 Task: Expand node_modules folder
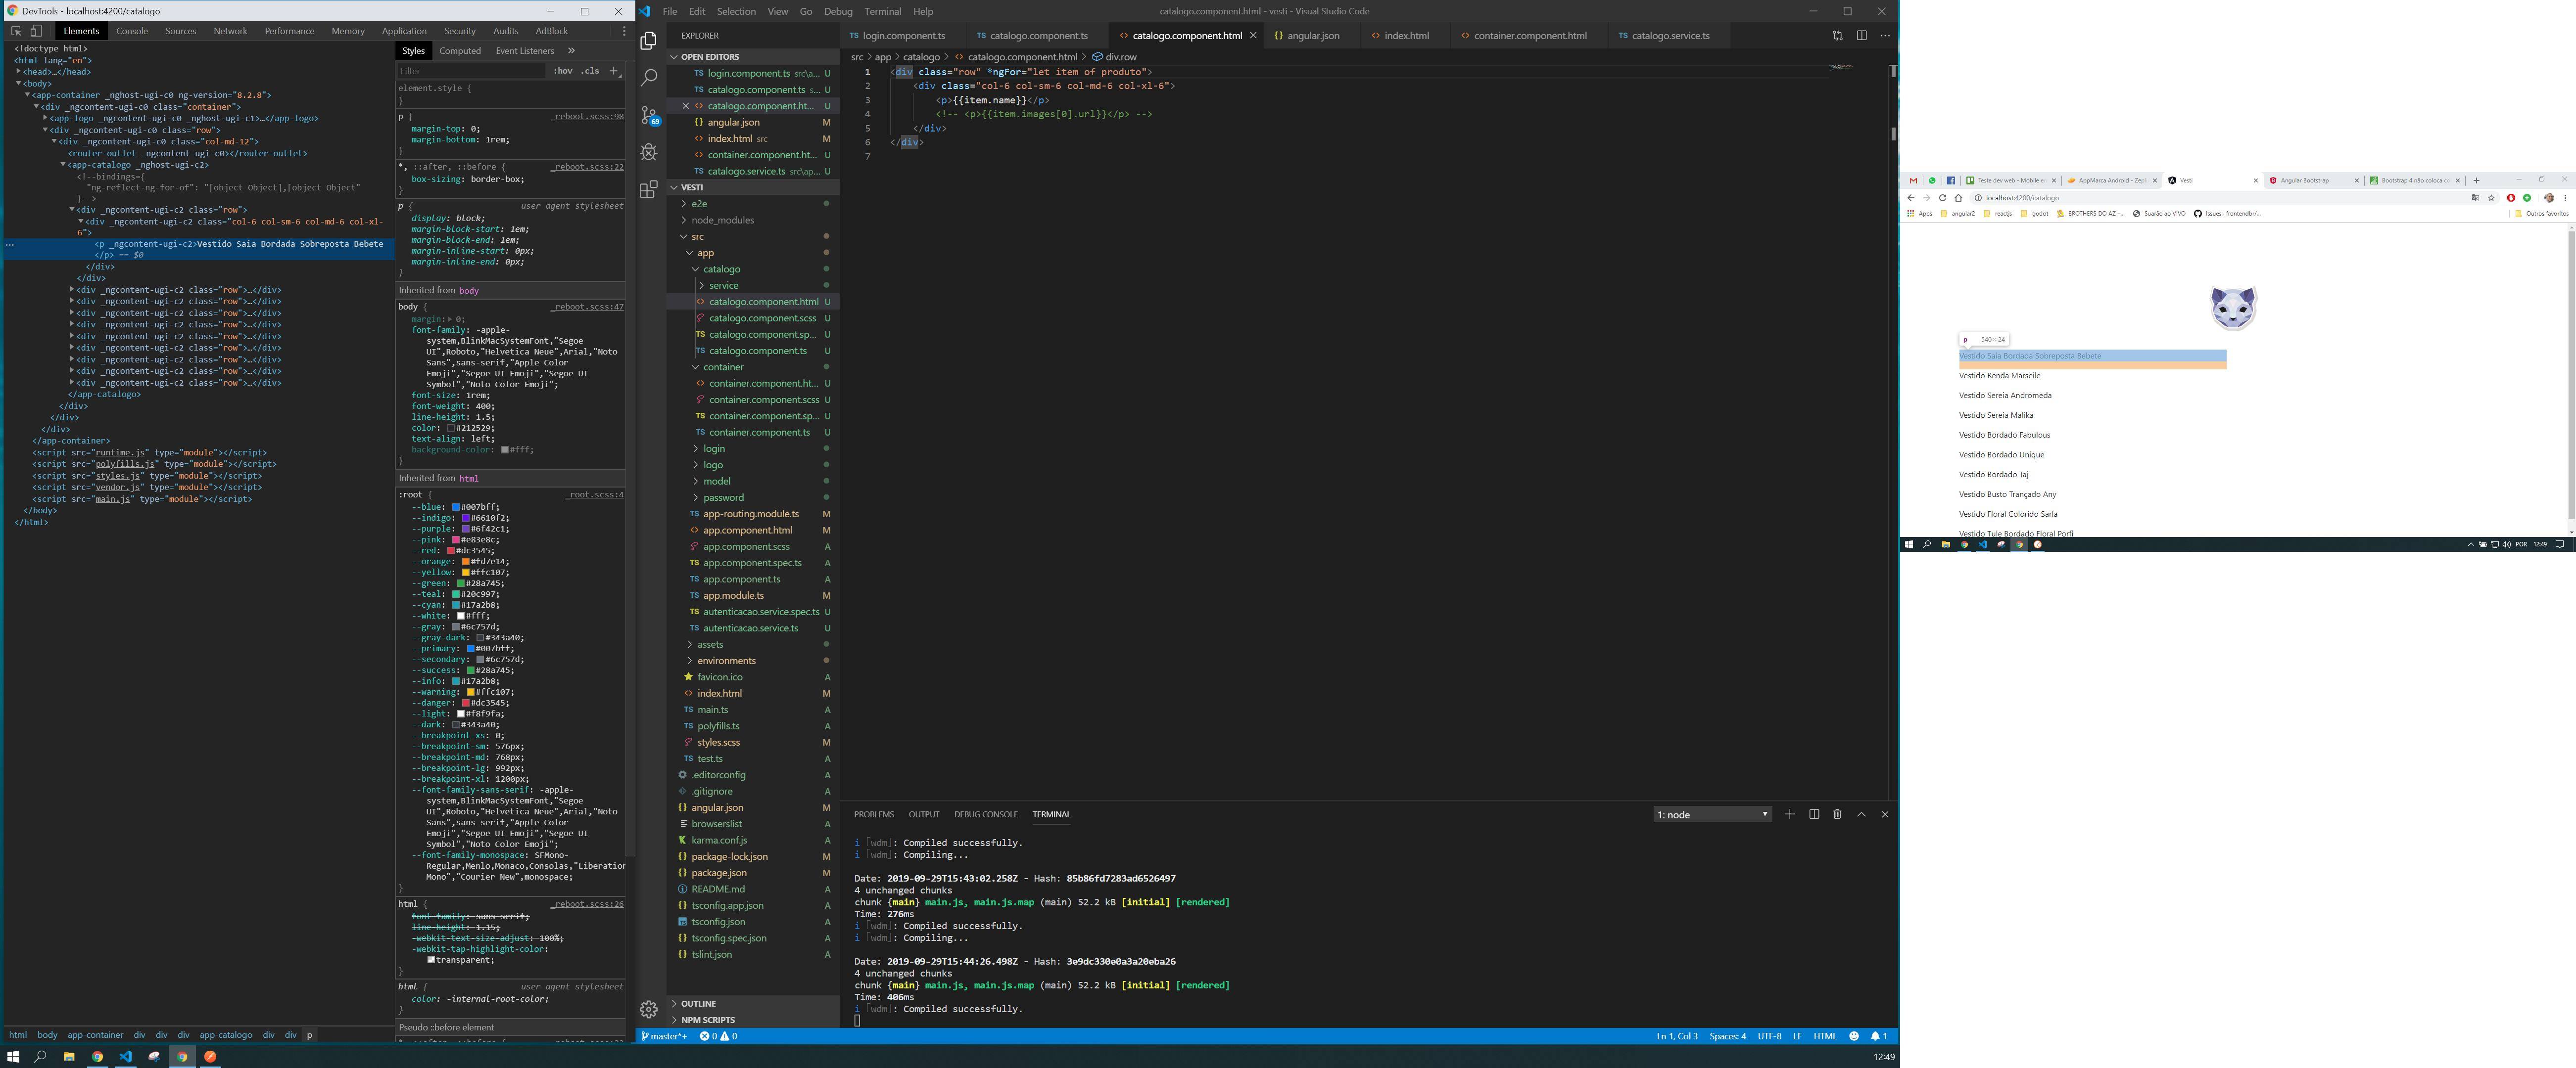722,220
